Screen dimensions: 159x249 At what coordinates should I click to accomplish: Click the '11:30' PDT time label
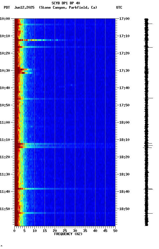coord(5,175)
